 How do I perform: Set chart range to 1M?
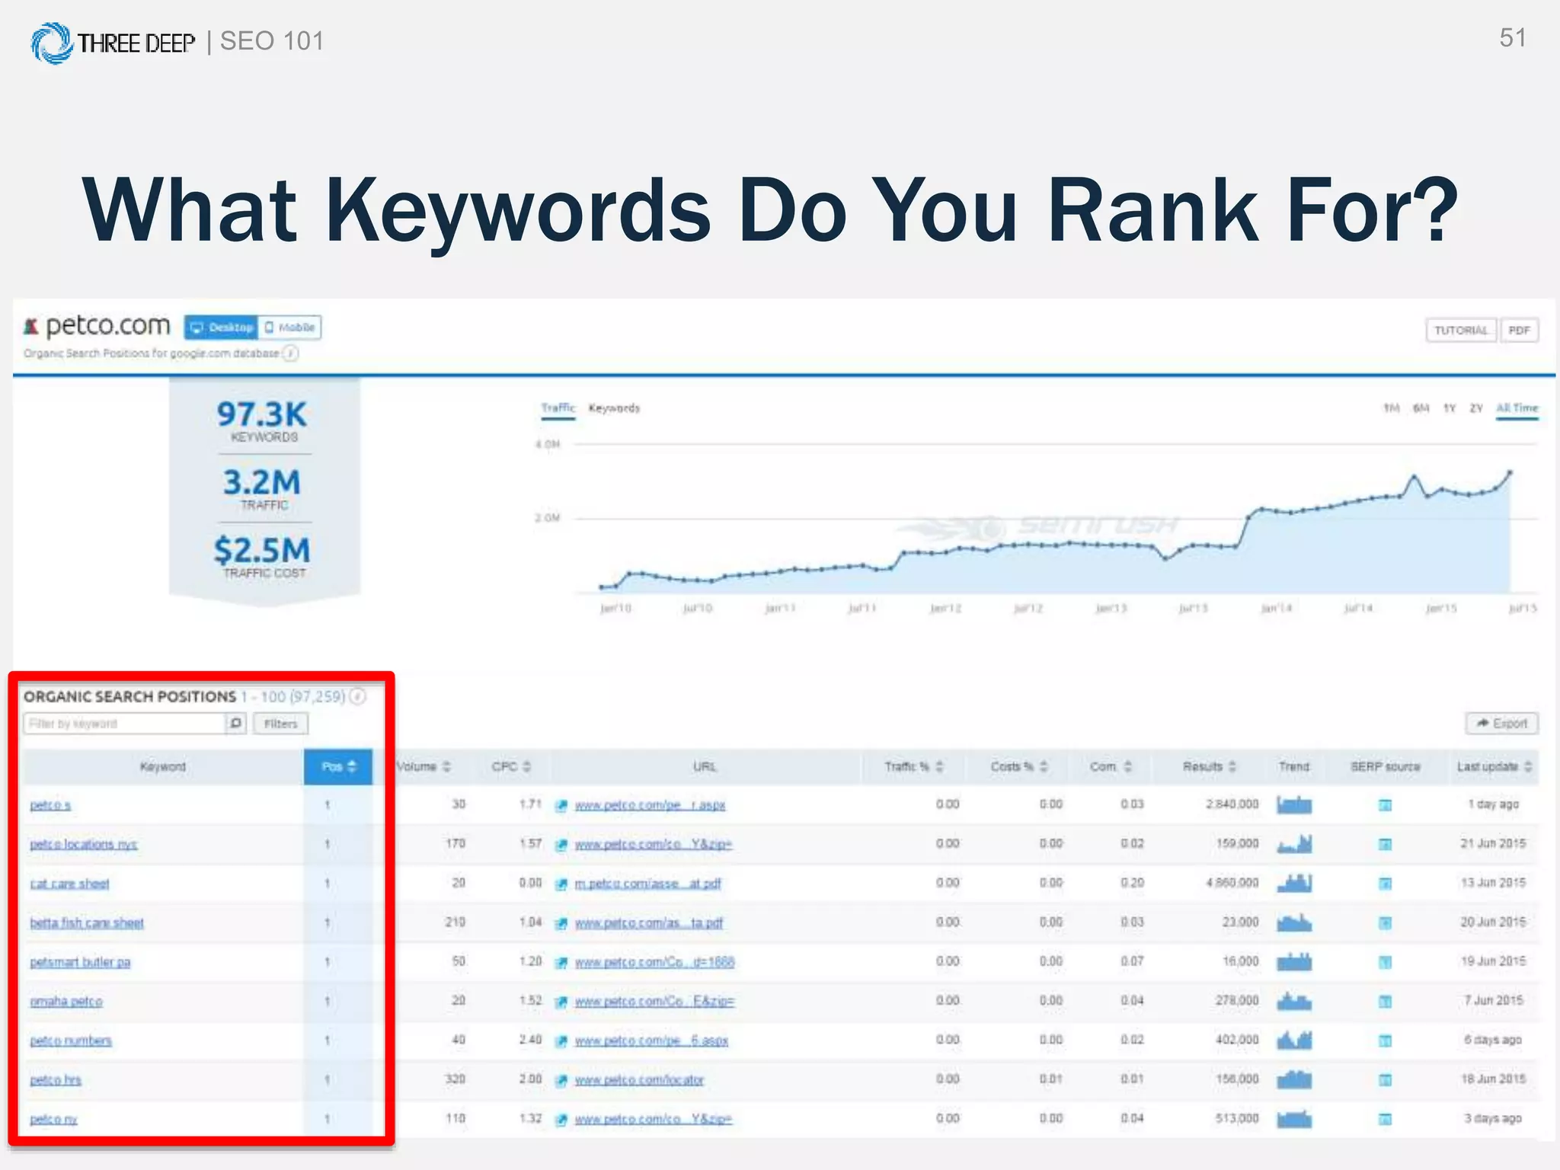click(x=1392, y=408)
